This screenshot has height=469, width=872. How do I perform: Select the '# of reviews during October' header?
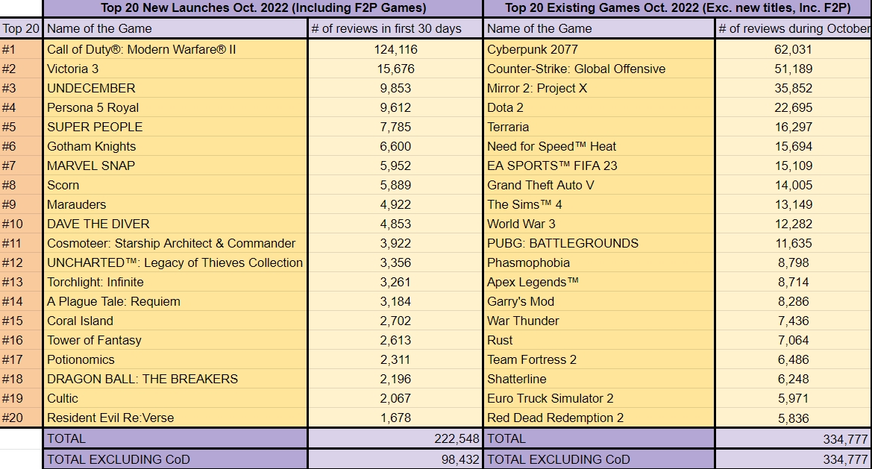point(794,28)
